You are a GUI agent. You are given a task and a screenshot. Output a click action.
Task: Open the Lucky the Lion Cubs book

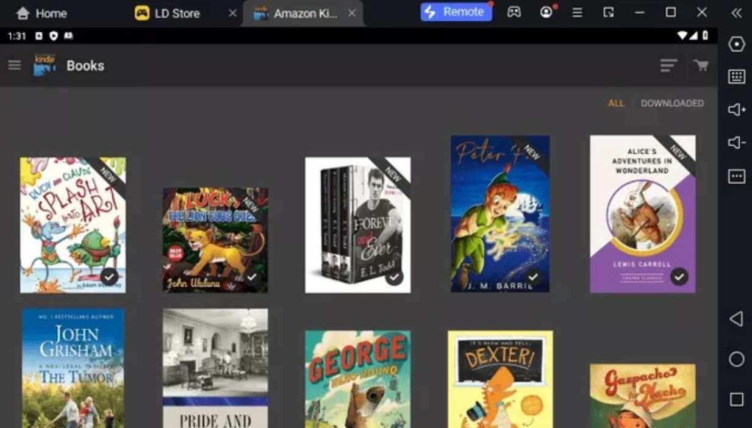[215, 240]
